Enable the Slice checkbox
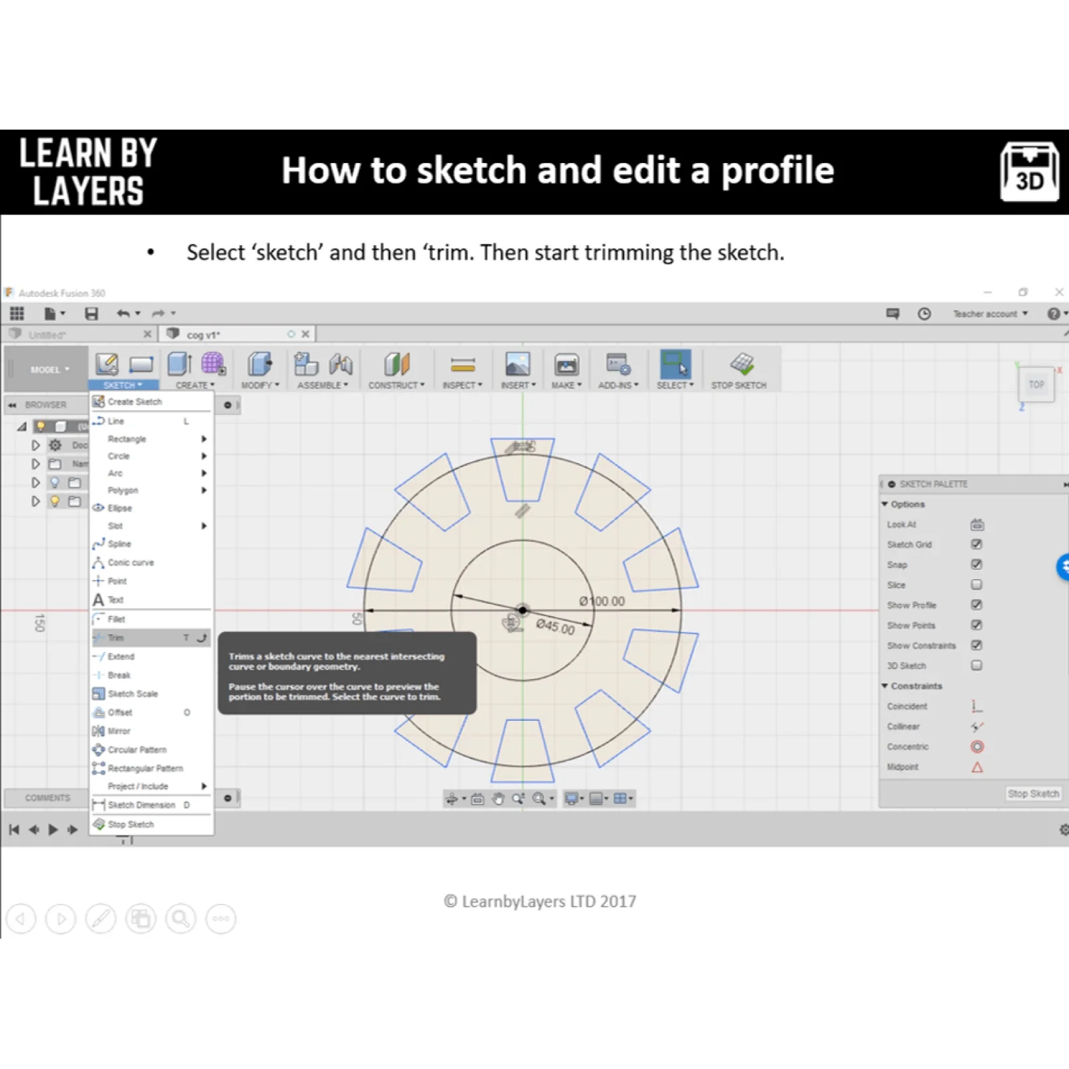Viewport: 1069px width, 1069px height. pyautogui.click(x=977, y=585)
